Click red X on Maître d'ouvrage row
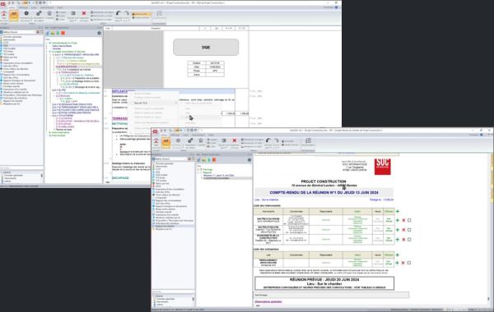Screen dimensions: 494x312 tap(403, 220)
